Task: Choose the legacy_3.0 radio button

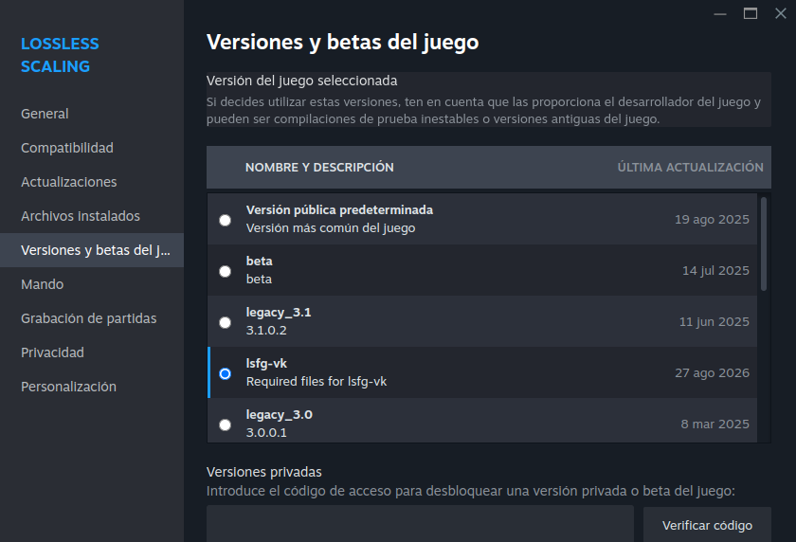Action: pos(225,425)
